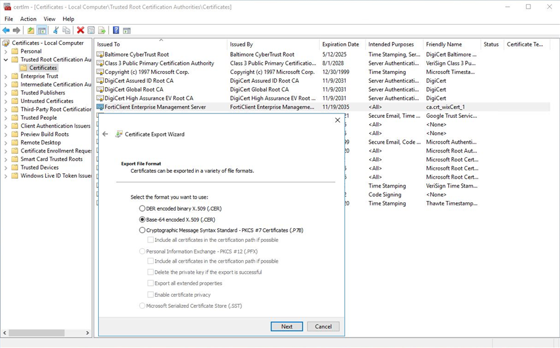
Task: Select Microsoft Serialized Certificate Store (.SST)
Action: click(x=142, y=306)
